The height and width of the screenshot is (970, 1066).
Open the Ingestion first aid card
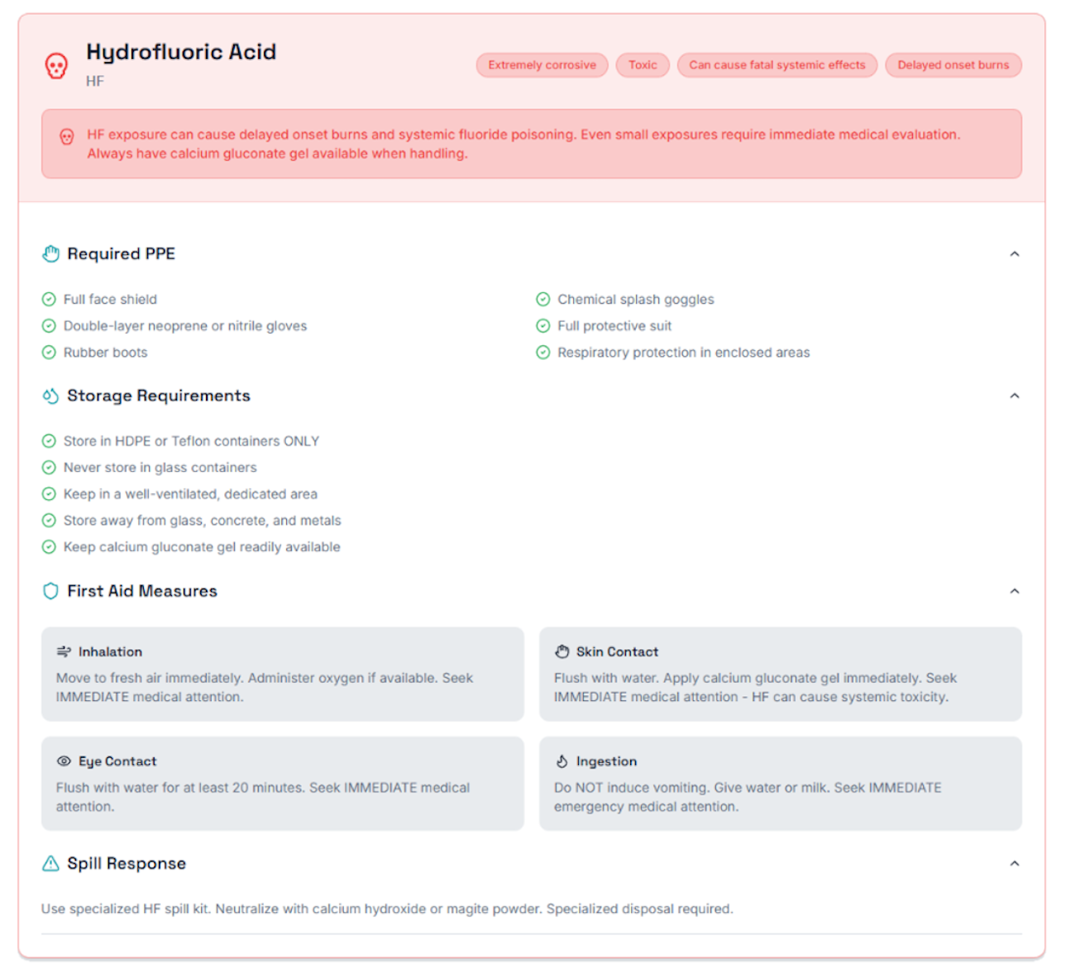(781, 784)
